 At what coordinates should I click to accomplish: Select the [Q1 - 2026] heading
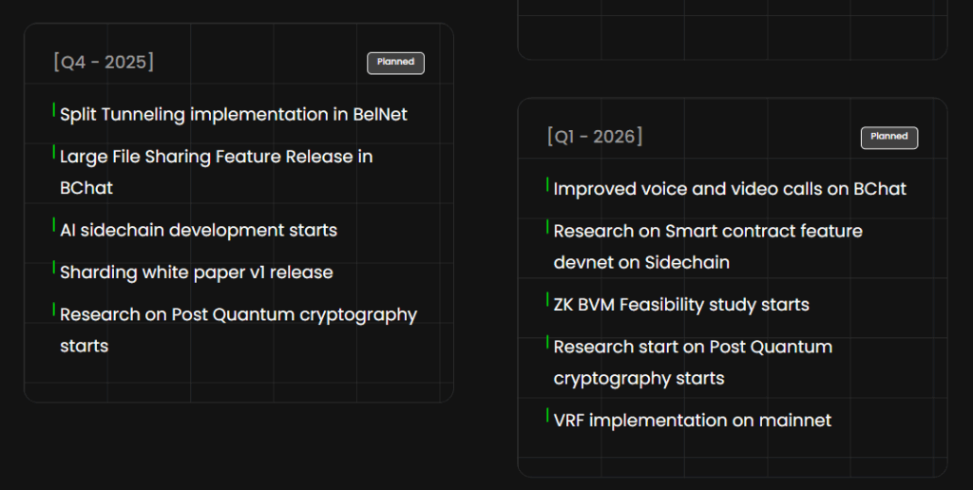click(x=595, y=137)
